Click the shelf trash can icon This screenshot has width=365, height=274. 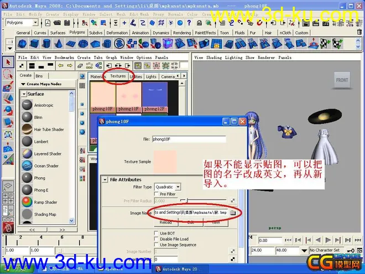(x=359, y=32)
